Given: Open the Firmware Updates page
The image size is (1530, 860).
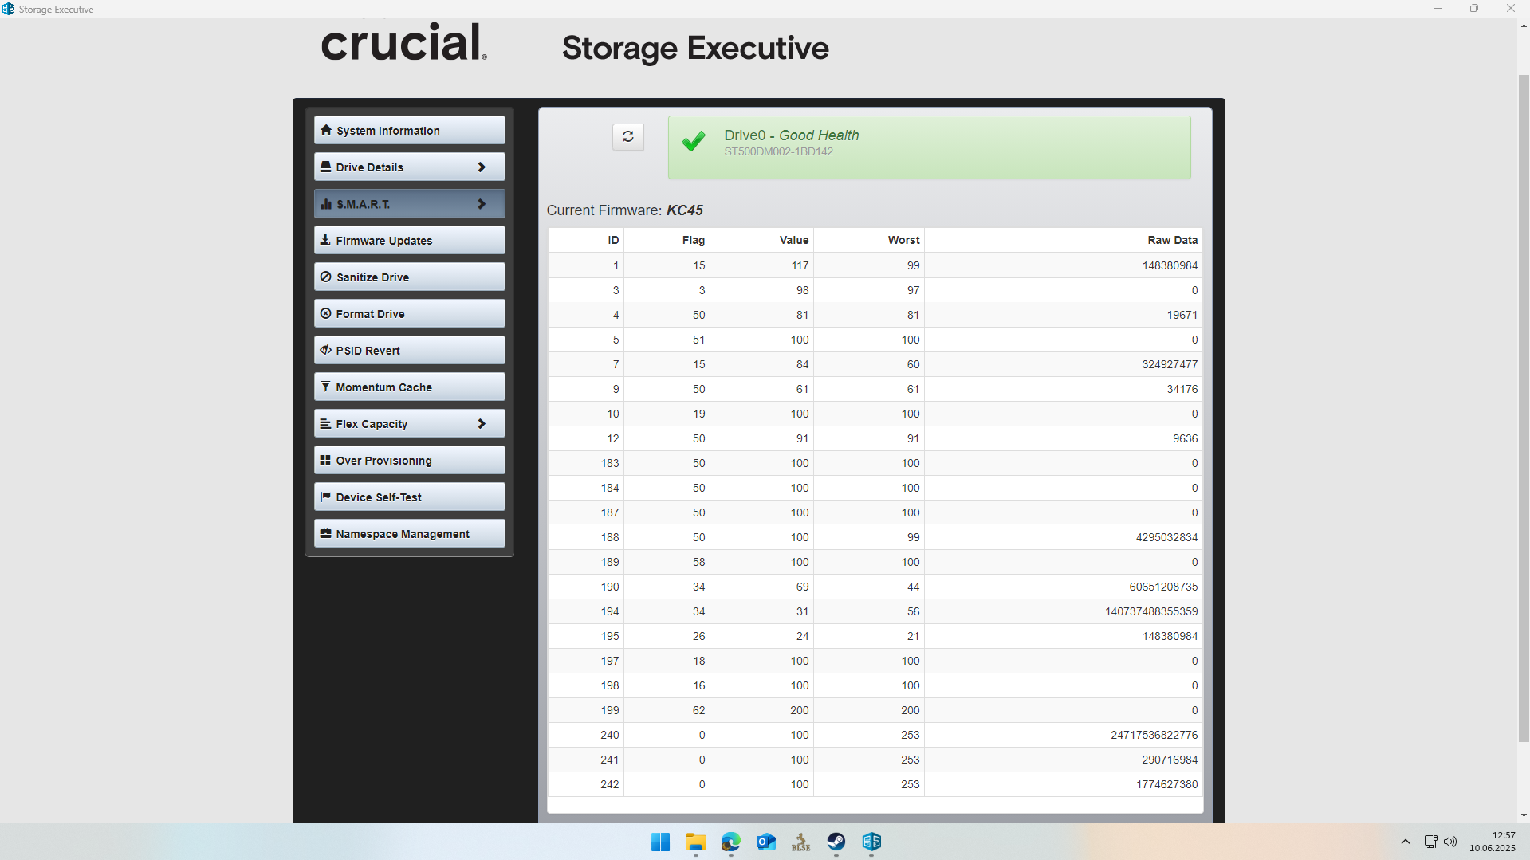Looking at the screenshot, I should (x=409, y=240).
